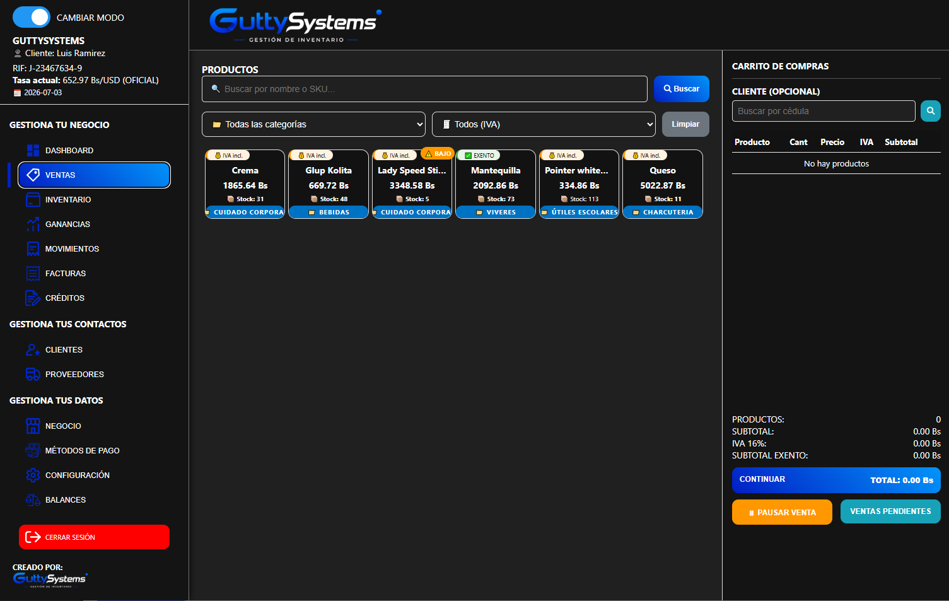Click the Métodos de Pago icon

pyautogui.click(x=33, y=450)
